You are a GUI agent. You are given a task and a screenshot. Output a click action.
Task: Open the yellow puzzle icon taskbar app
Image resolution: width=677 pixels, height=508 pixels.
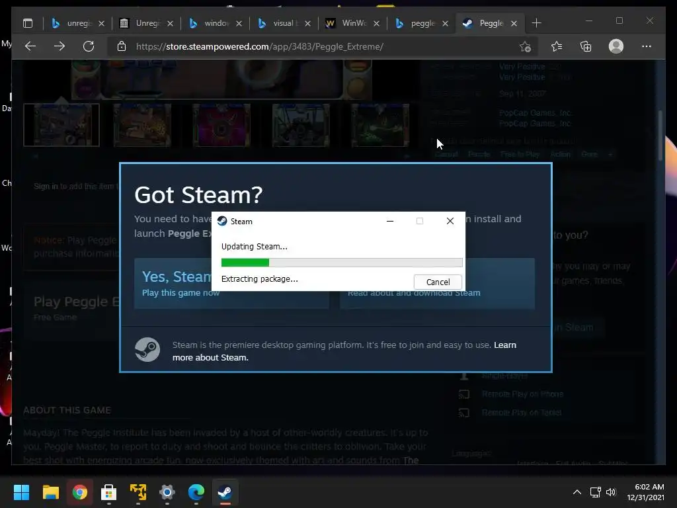(x=138, y=492)
